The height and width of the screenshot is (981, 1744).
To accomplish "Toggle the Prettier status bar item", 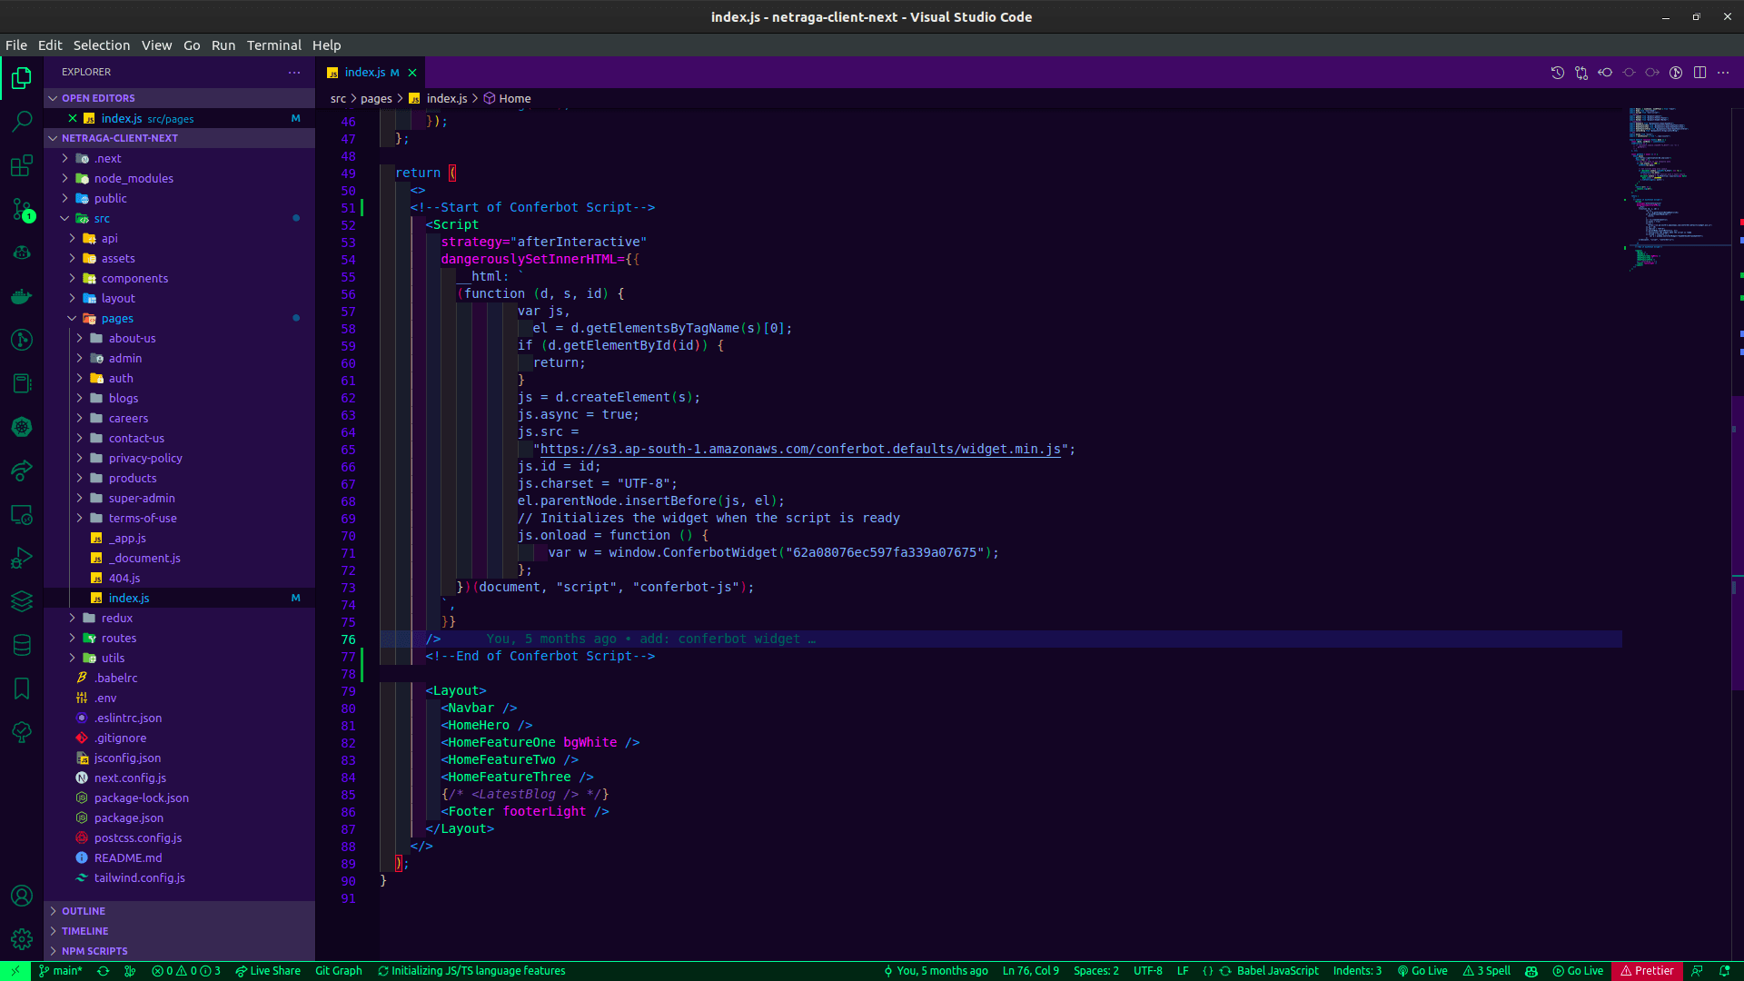I will coord(1647,971).
